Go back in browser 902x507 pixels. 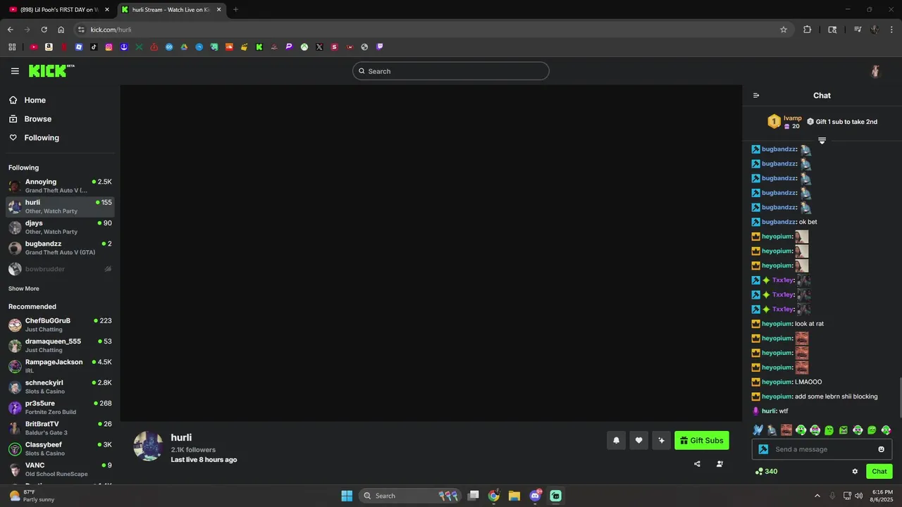[10, 30]
